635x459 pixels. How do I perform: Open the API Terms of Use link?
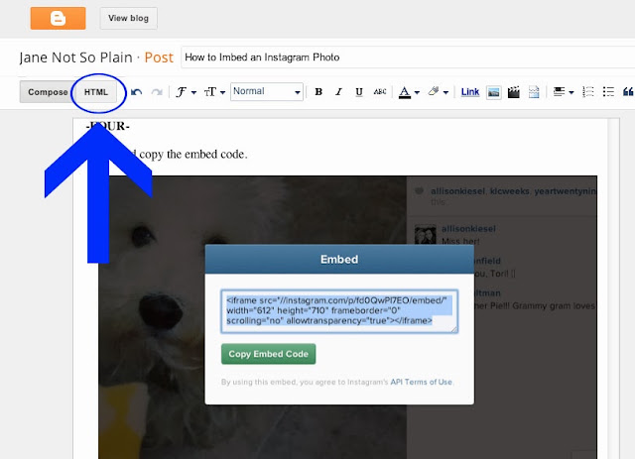coord(421,382)
